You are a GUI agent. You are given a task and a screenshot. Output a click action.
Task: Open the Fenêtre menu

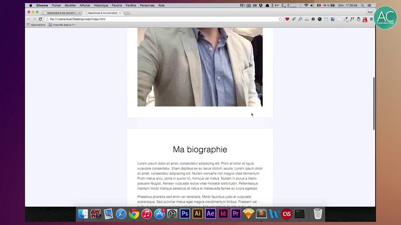click(x=131, y=5)
